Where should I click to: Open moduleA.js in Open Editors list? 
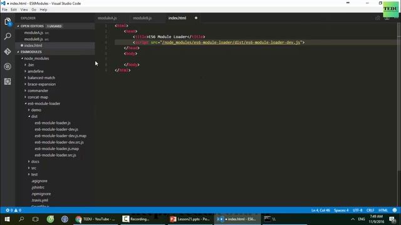coord(34,32)
